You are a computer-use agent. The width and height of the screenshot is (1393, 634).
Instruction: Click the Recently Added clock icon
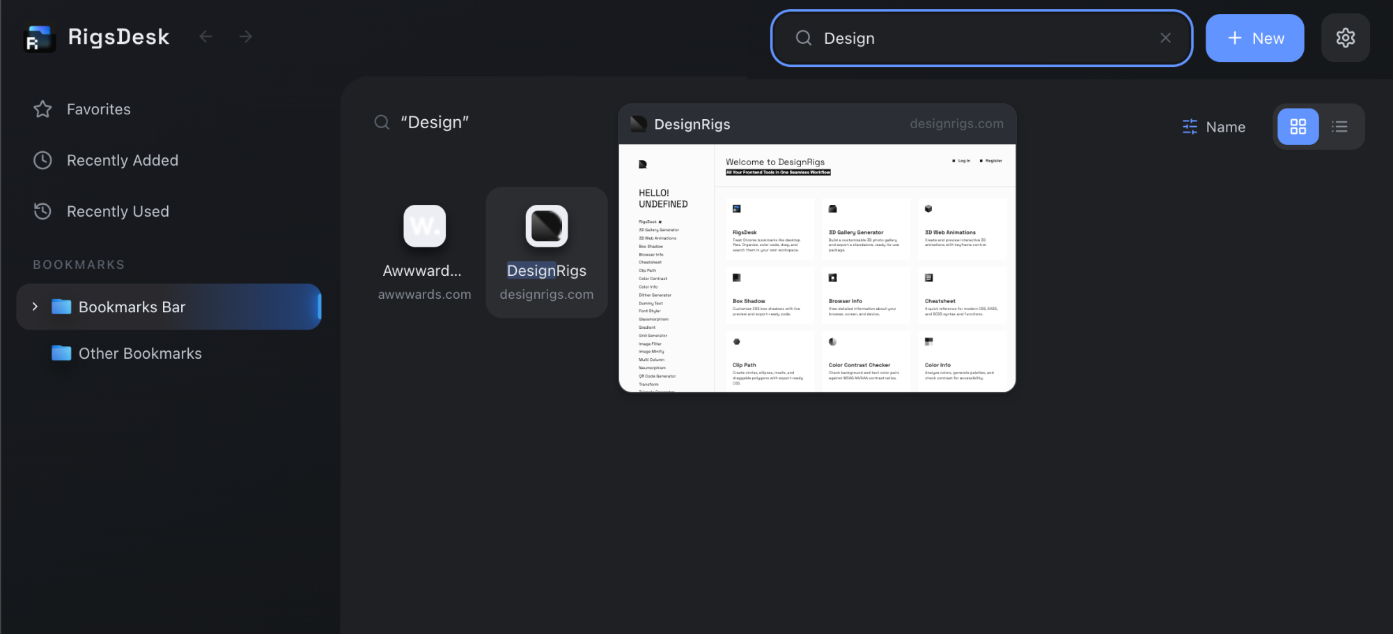click(42, 160)
